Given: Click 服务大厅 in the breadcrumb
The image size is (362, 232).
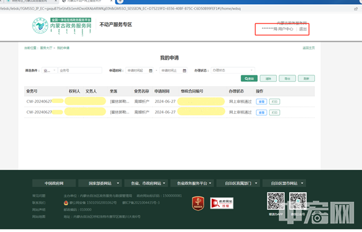Looking at the screenshot, I should coord(46,48).
